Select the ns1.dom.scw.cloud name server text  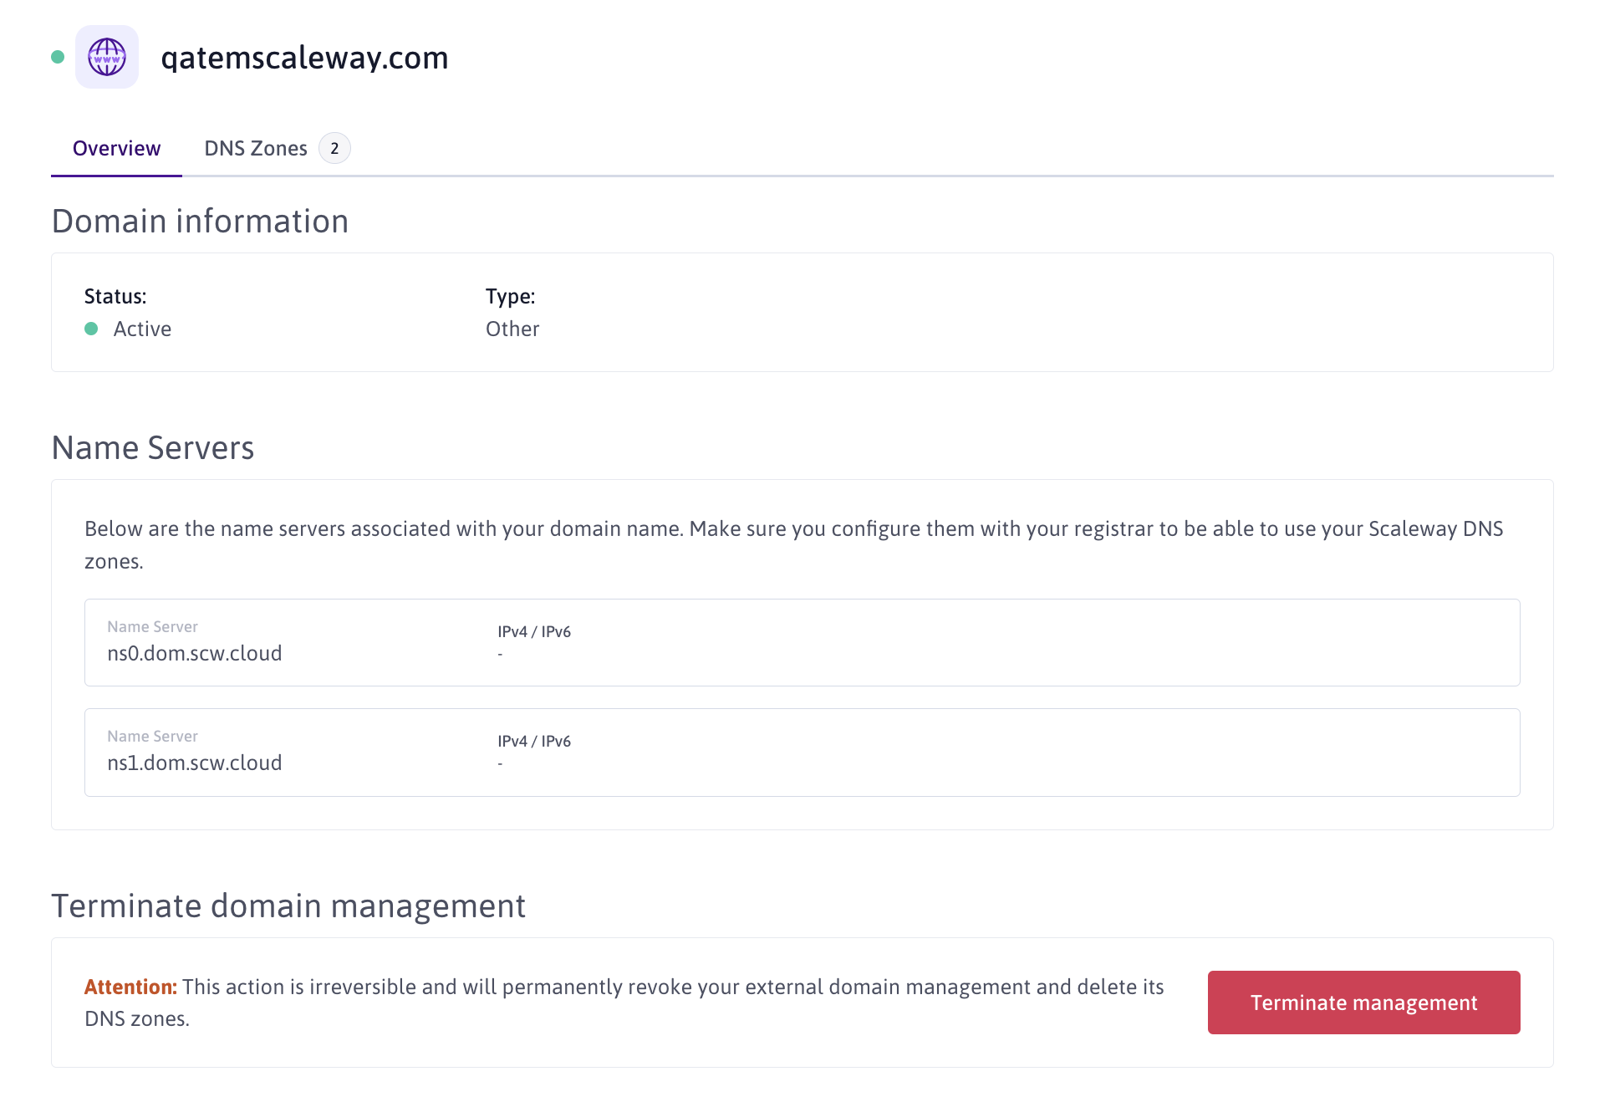(x=194, y=763)
